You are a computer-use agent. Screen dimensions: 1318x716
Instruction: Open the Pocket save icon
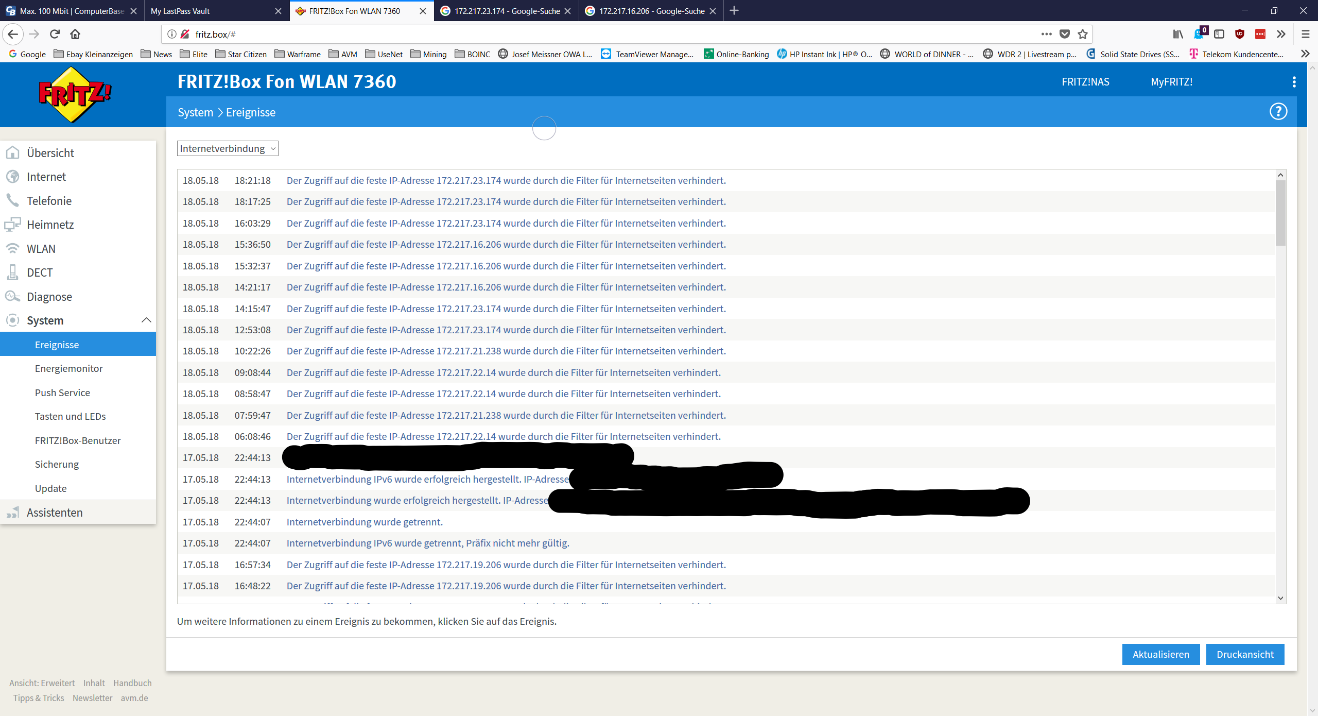click(x=1065, y=34)
